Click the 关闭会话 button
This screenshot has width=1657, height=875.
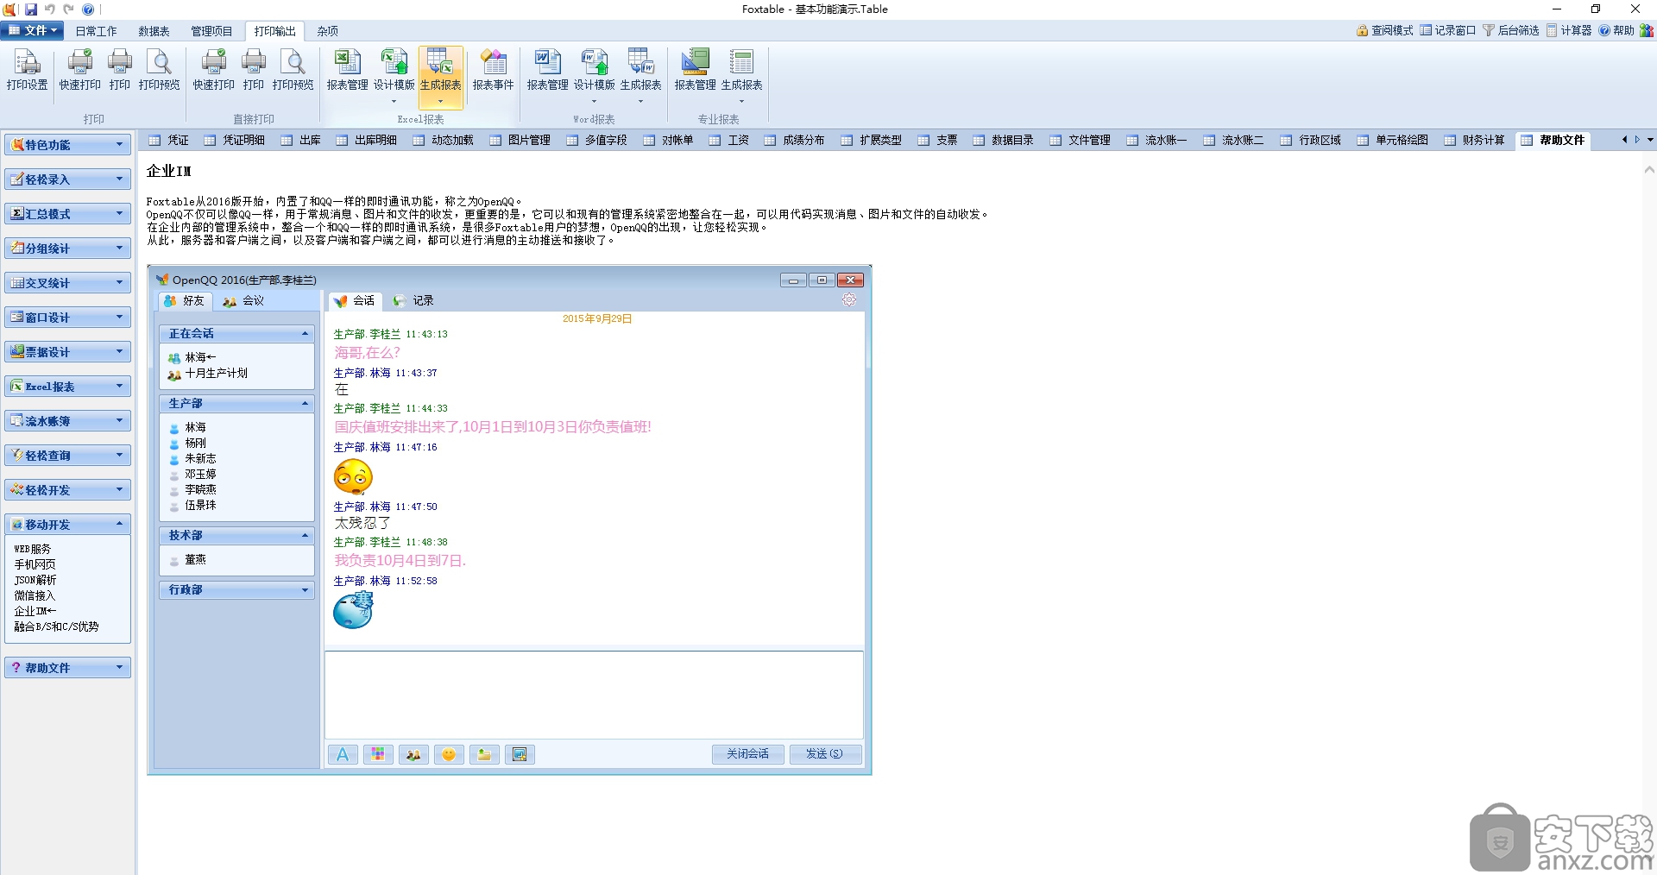747,754
